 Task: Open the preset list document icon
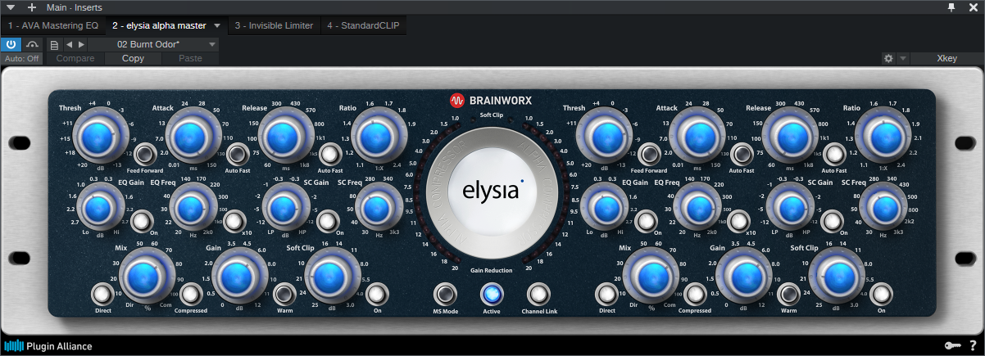tap(54, 44)
